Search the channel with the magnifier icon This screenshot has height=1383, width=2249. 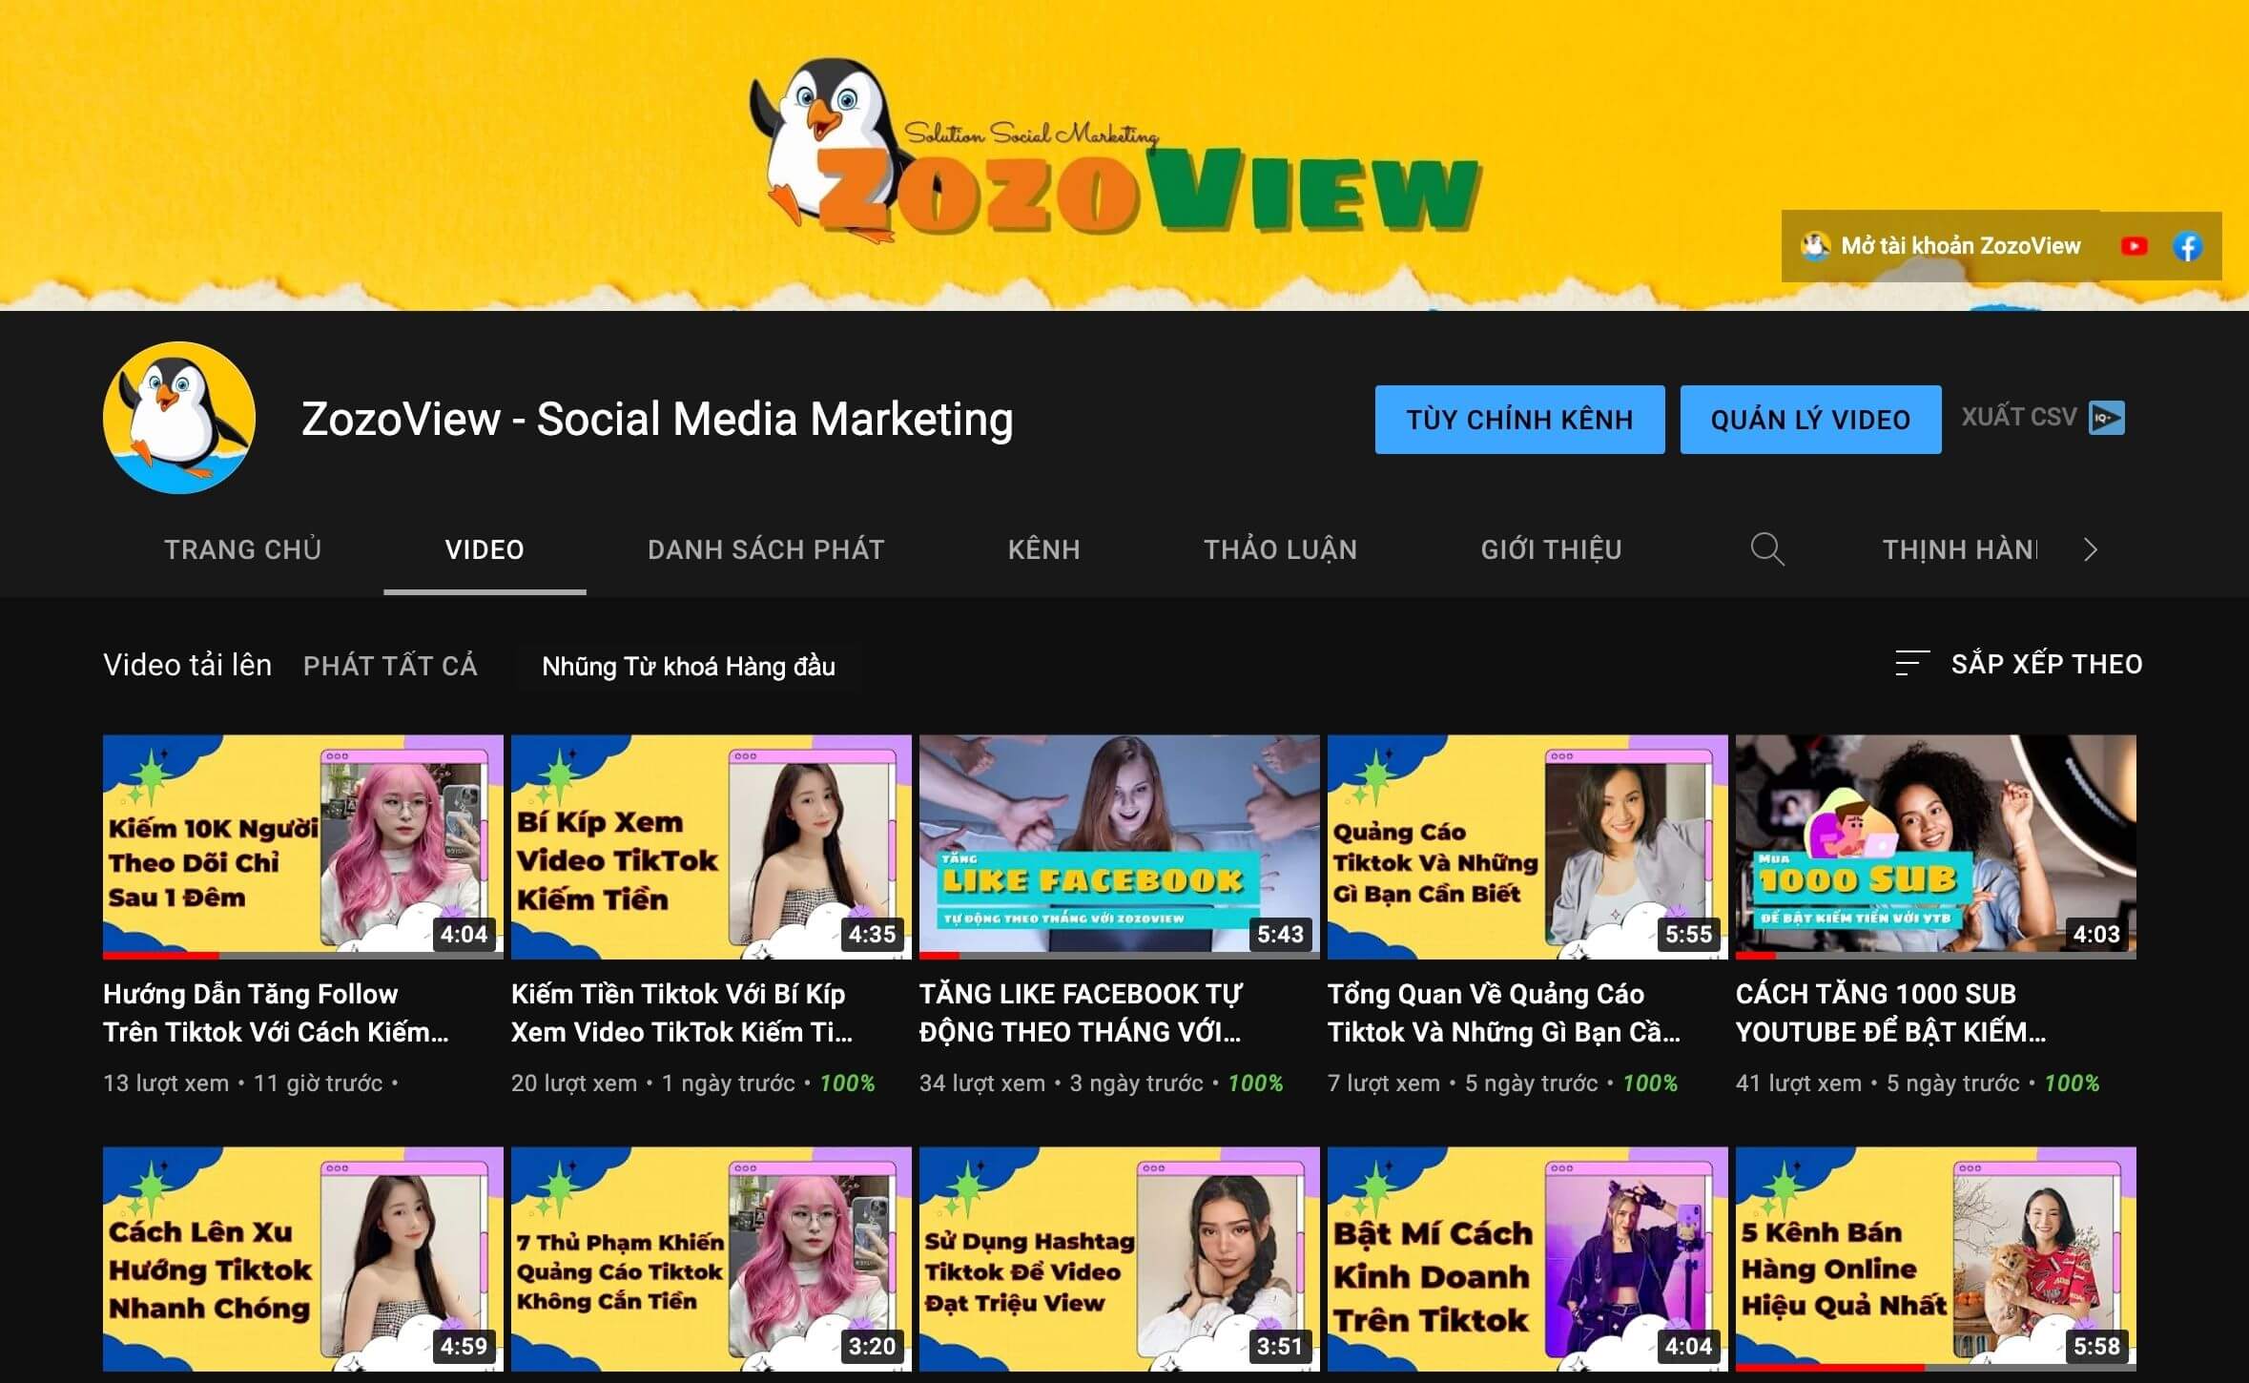click(x=1766, y=549)
